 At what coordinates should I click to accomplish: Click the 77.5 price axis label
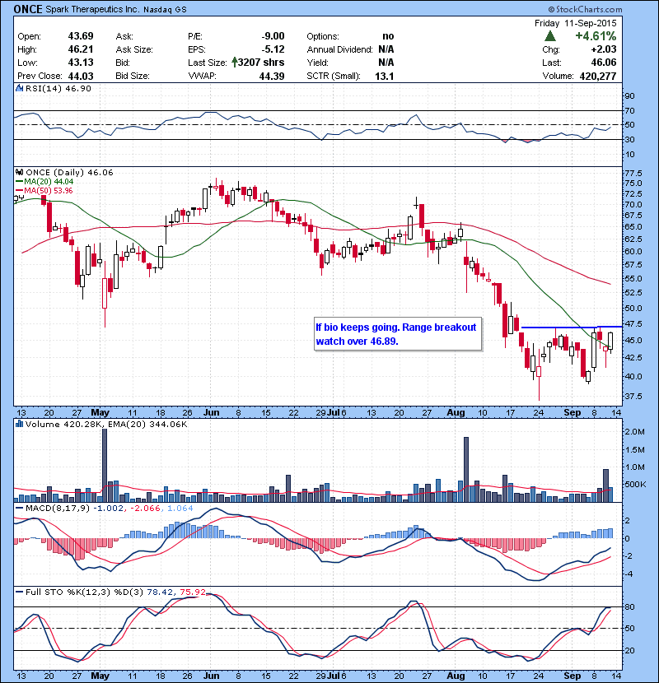pos(633,173)
